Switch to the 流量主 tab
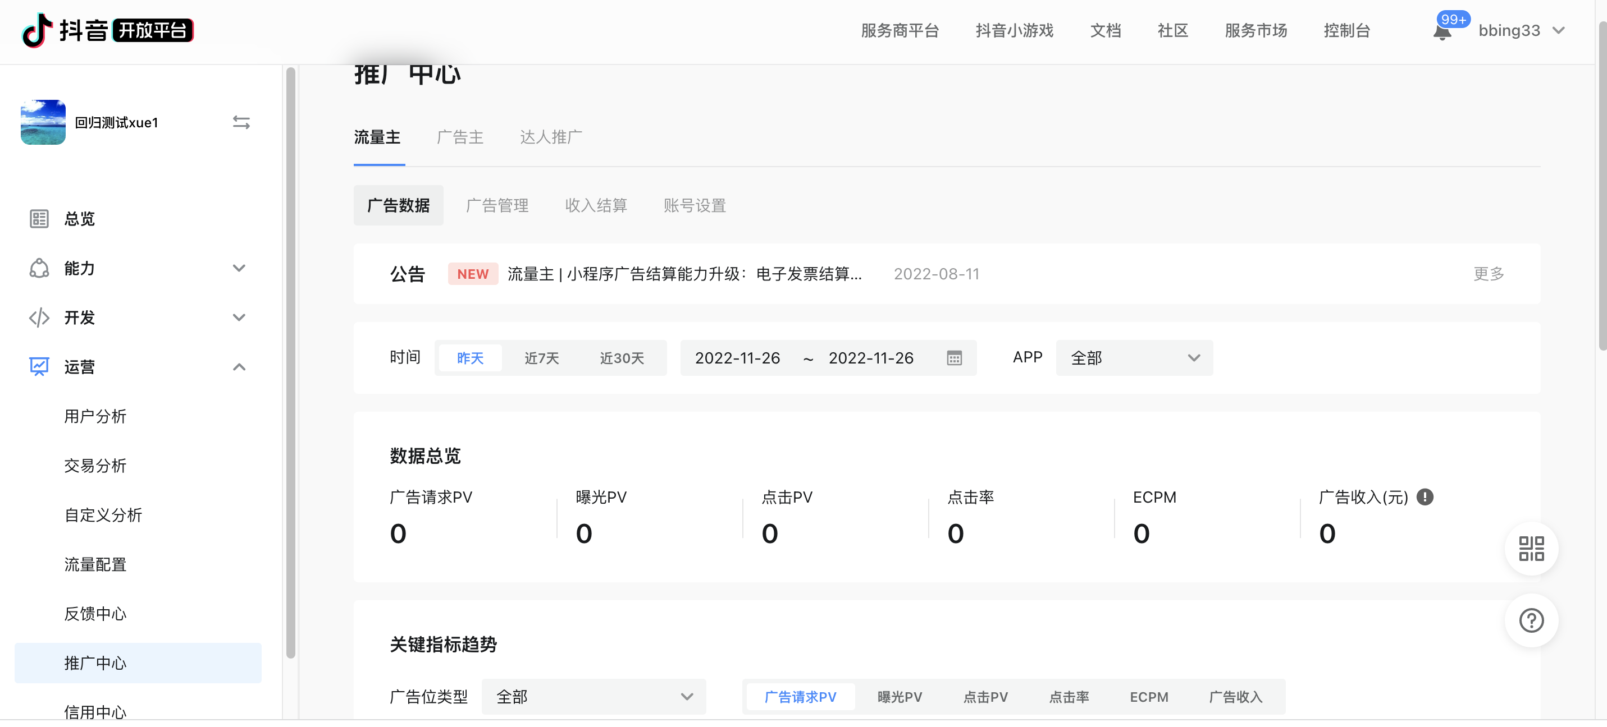Screen dimensions: 1607x727 377,137
